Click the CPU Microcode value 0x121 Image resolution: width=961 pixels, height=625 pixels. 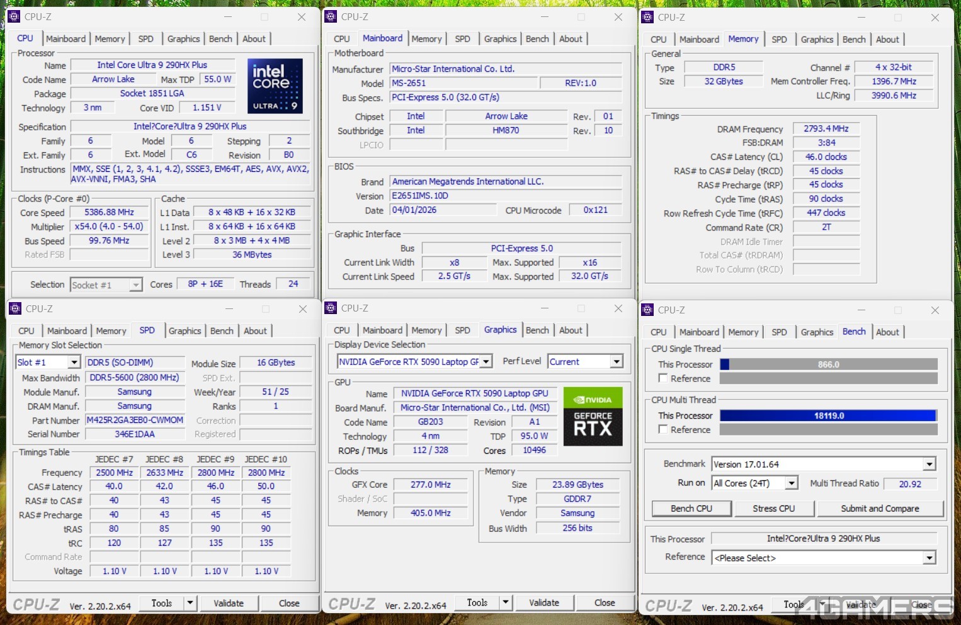click(x=596, y=210)
